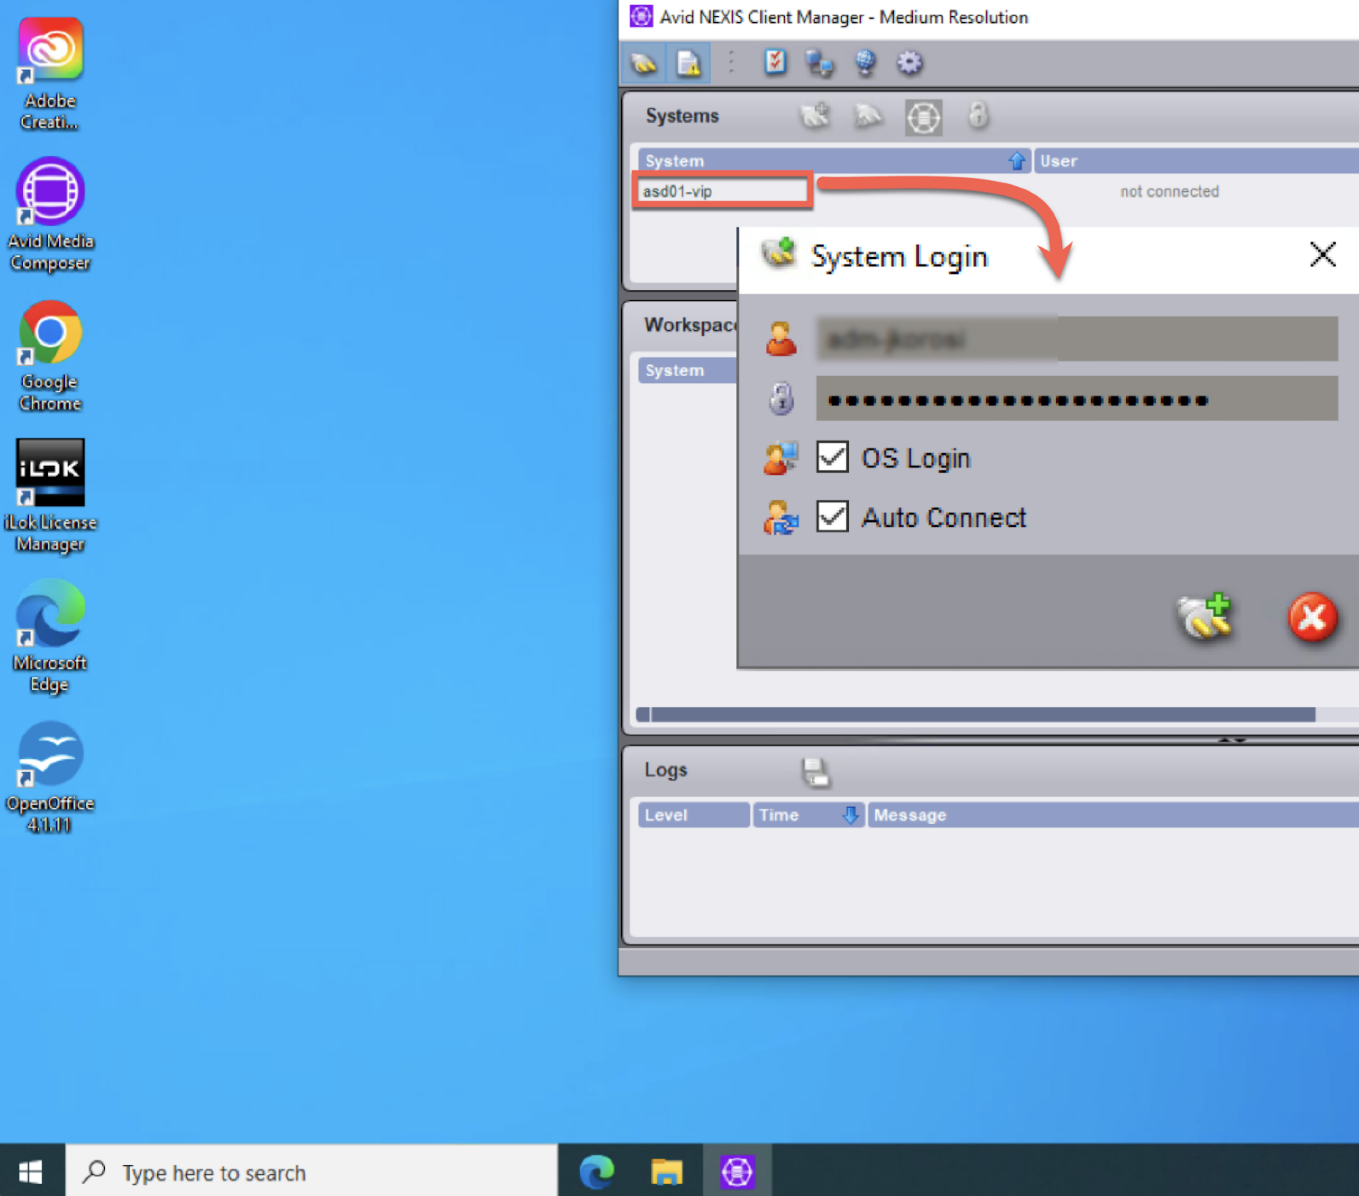
Task: Uncheck the OS Login checkbox
Action: tap(832, 457)
